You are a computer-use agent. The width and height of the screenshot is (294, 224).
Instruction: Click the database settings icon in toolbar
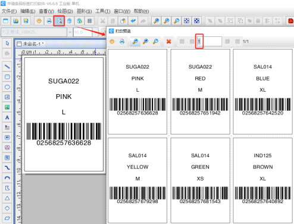click(x=70, y=21)
